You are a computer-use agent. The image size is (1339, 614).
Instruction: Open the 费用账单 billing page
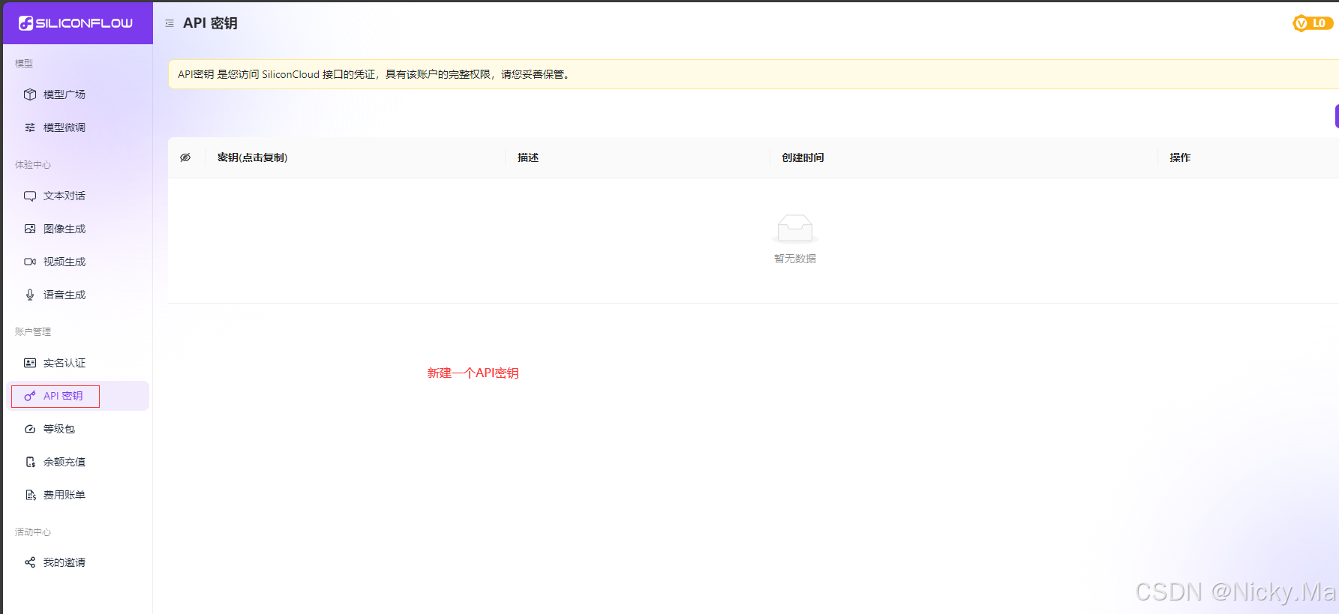point(64,495)
